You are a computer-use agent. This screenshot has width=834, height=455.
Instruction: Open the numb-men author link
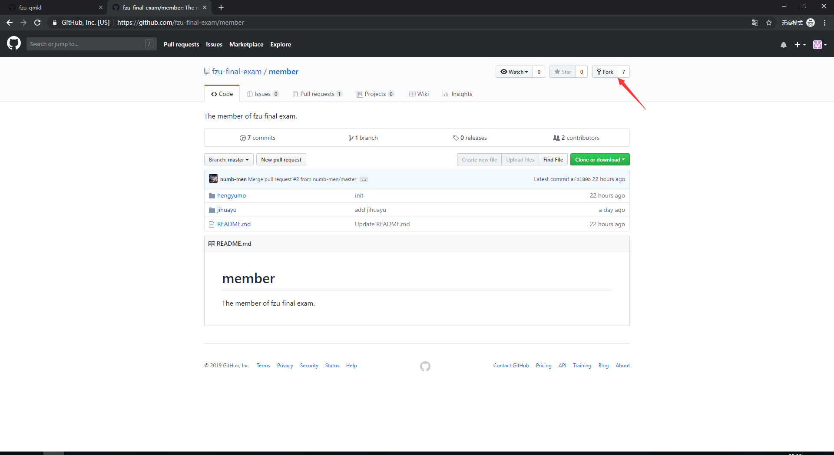point(233,179)
